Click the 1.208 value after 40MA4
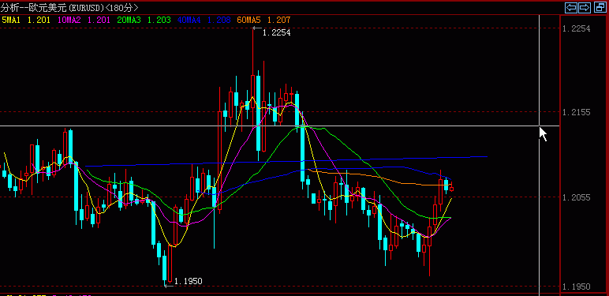 point(219,20)
